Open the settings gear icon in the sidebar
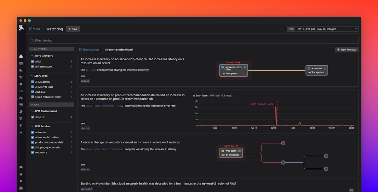 [21, 133]
